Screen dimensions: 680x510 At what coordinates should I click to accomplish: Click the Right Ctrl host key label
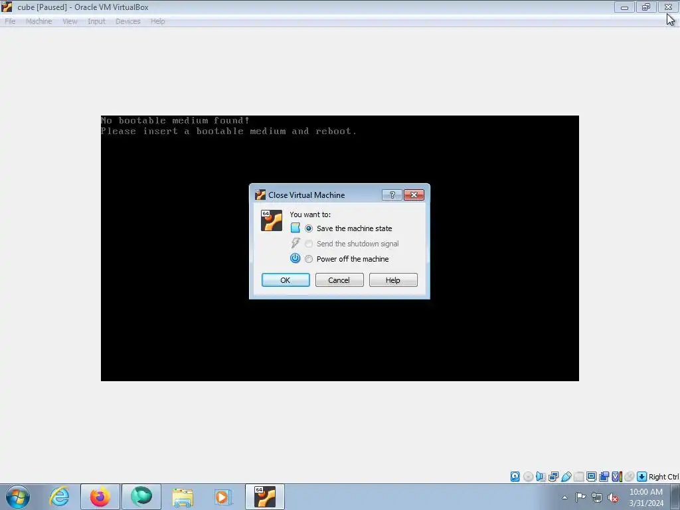coord(663,477)
